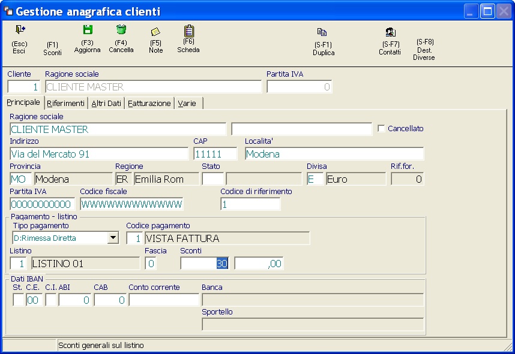Click the CAP field showing 11111
This screenshot has width=515, height=354.
215,154
